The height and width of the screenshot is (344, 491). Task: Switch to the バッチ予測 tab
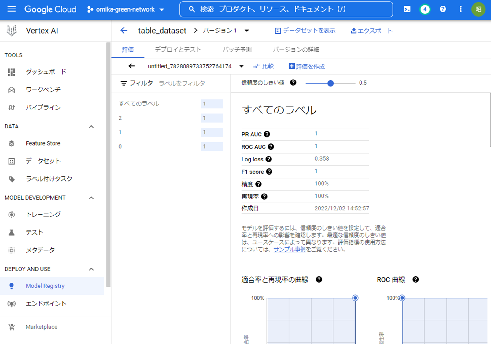tap(237, 50)
